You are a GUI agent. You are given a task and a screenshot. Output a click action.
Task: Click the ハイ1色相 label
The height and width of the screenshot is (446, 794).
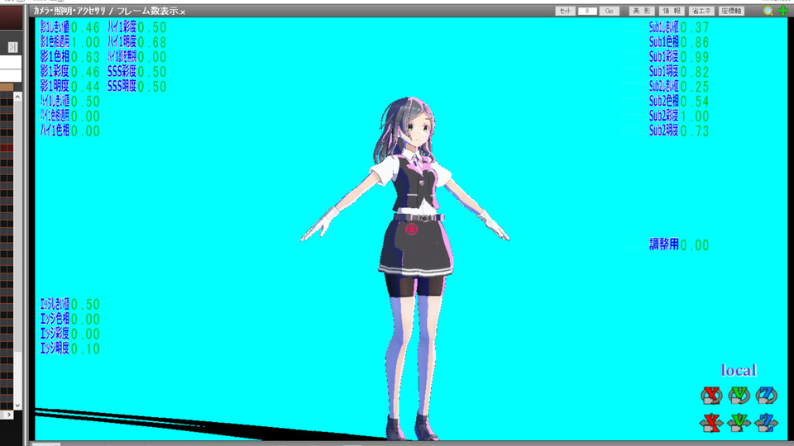coord(55,130)
